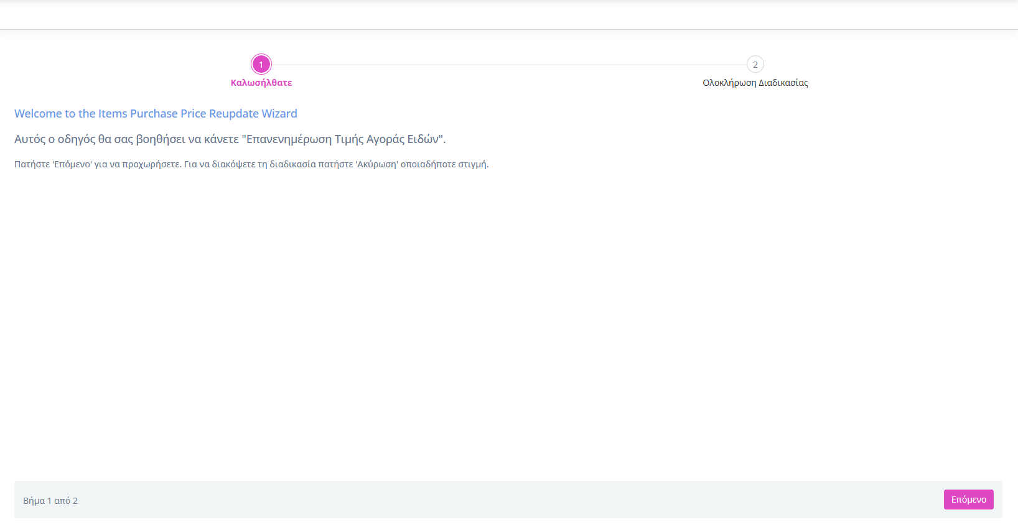Click the sentence starting Αυτός ο οδηγός
Viewport: 1018px width, 530px height.
[230, 139]
